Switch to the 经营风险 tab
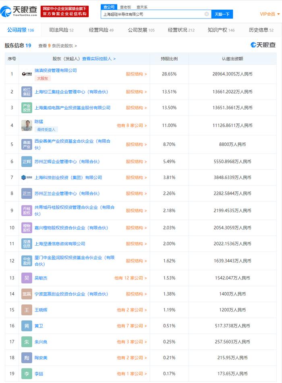Image resolution: width=282 pixels, height=383 pixels. click(x=101, y=30)
